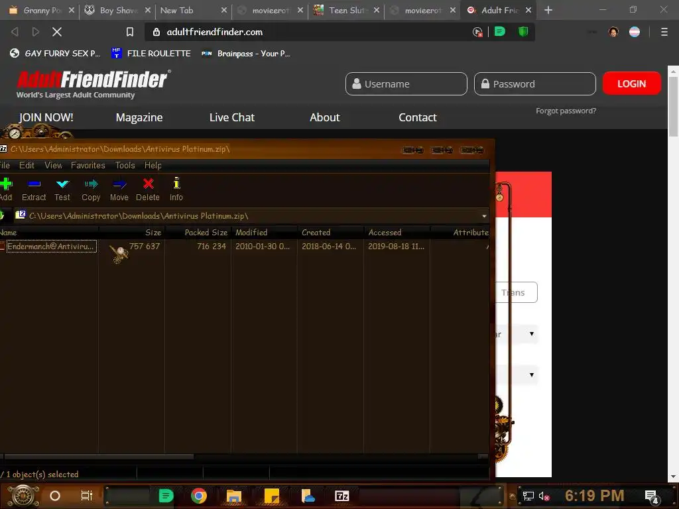
Task: Open the Info tool in 7-Zip
Action: click(x=176, y=189)
